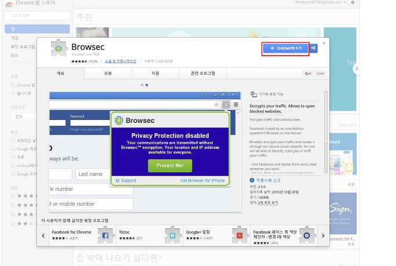Viewport: 396px width, 266px height.
Task: Advance featured carousel with right chevron
Action: (x=356, y=68)
